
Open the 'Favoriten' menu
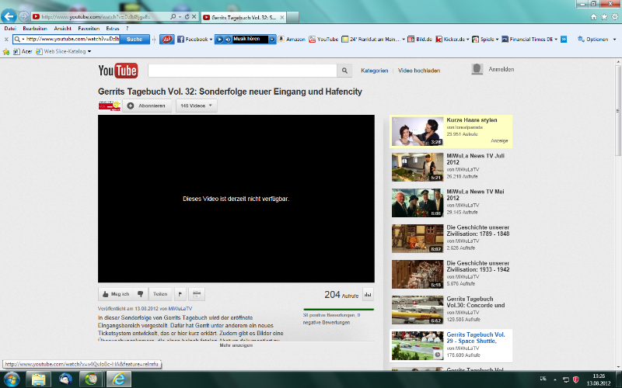pyautogui.click(x=88, y=28)
